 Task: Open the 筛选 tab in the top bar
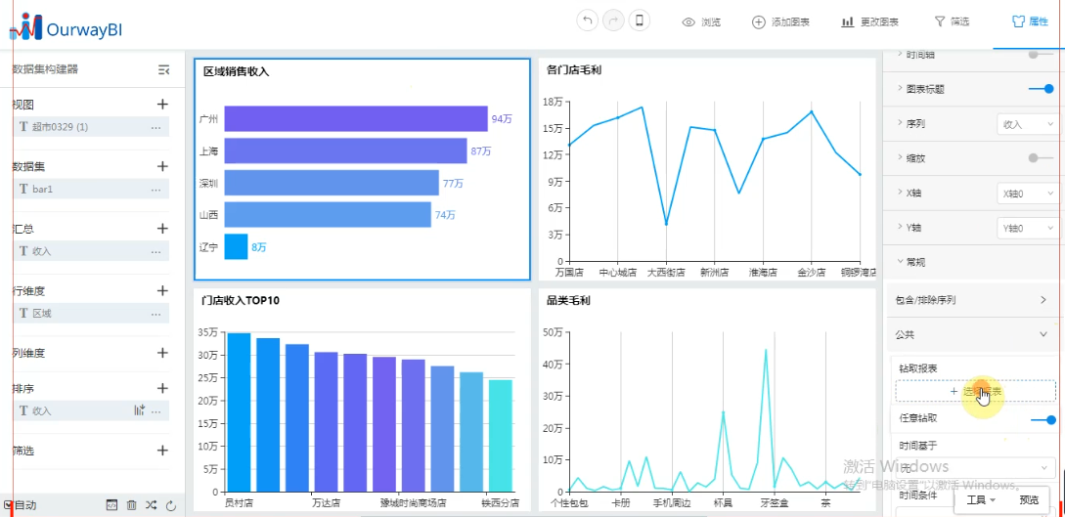coord(952,22)
